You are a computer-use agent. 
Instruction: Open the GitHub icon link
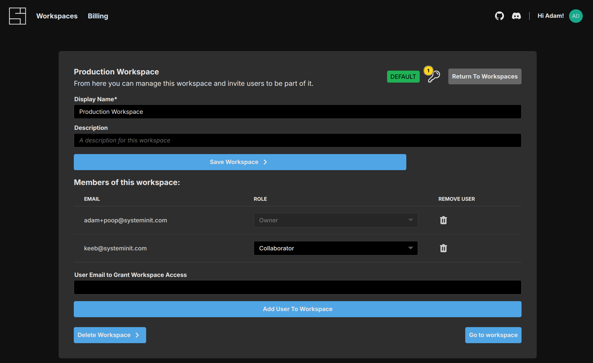[499, 16]
